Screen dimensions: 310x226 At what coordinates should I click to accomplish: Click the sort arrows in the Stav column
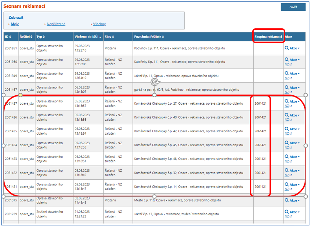coord(113,37)
